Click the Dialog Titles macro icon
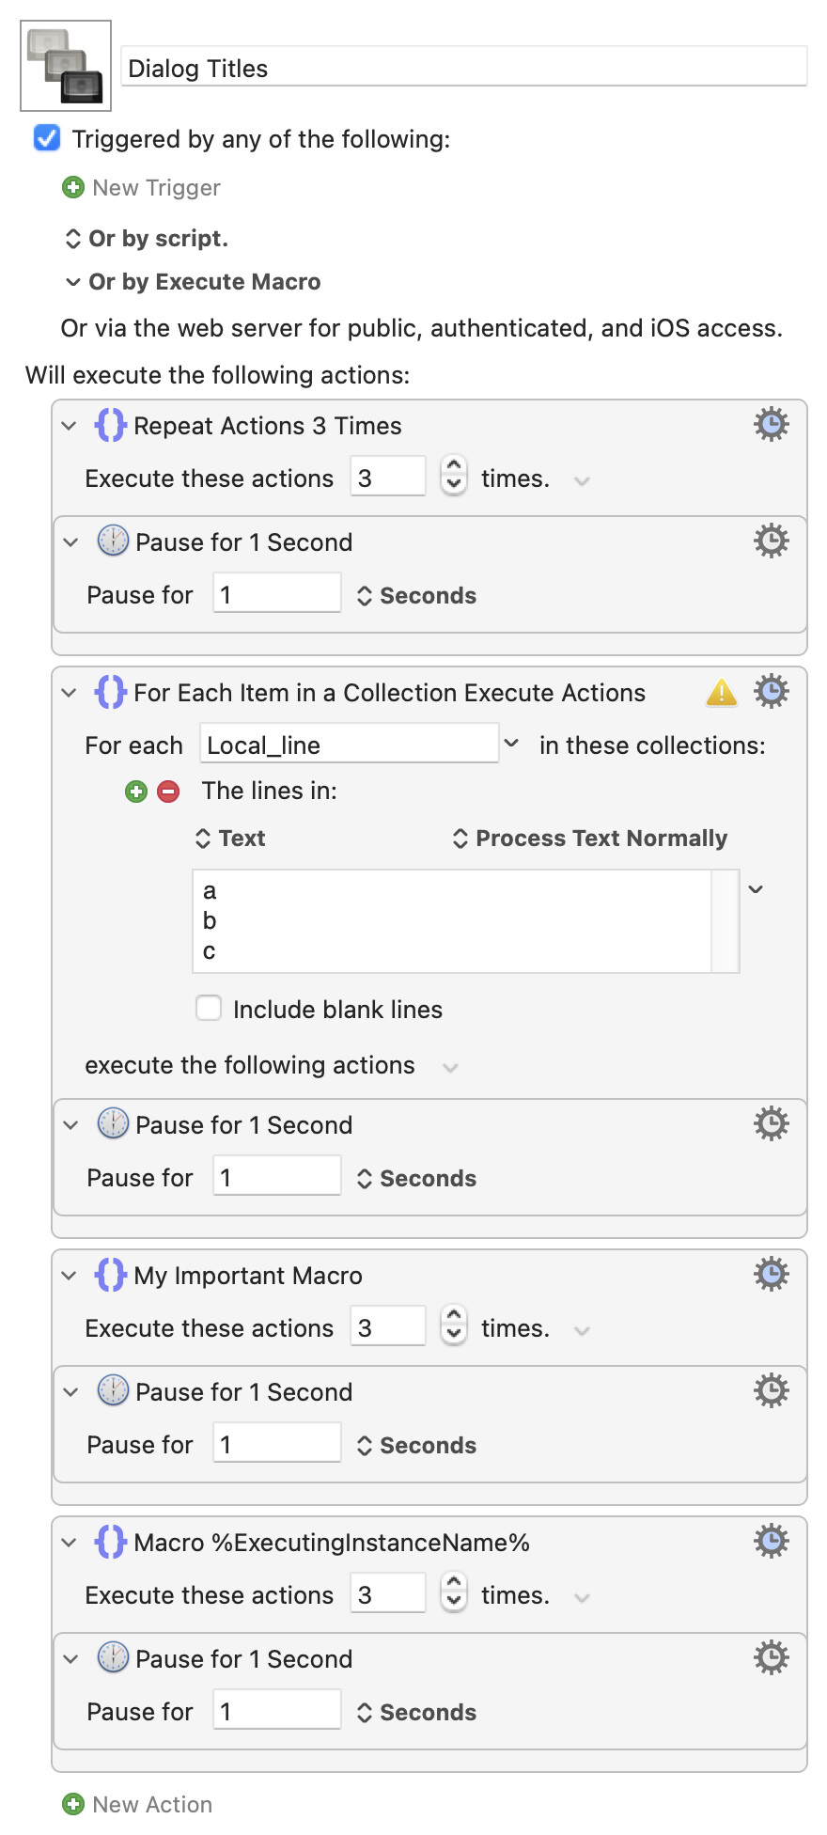The image size is (827, 1835). point(66,66)
